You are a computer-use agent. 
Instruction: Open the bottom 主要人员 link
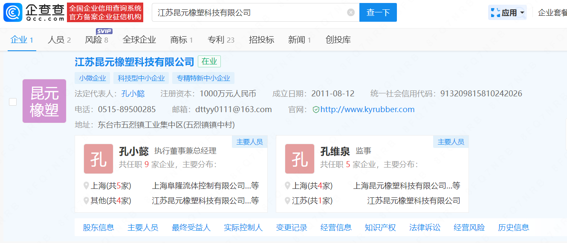(143, 228)
